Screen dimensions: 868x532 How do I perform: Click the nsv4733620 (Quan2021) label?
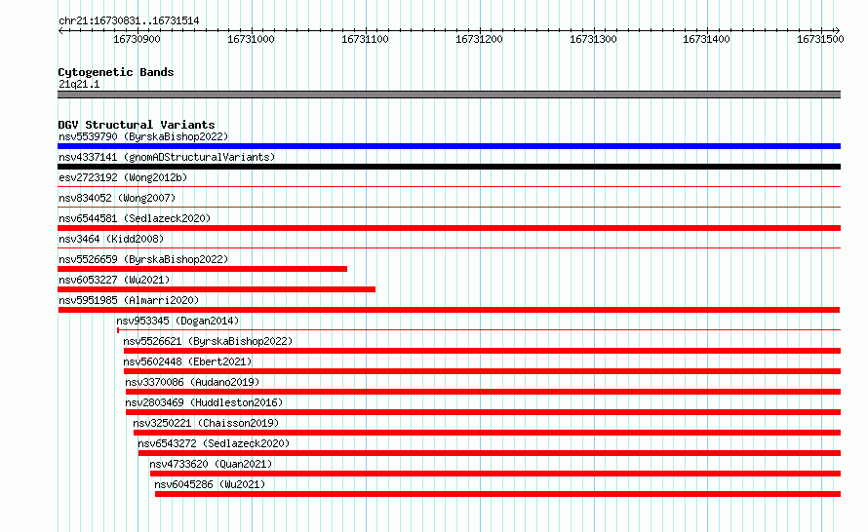click(211, 464)
